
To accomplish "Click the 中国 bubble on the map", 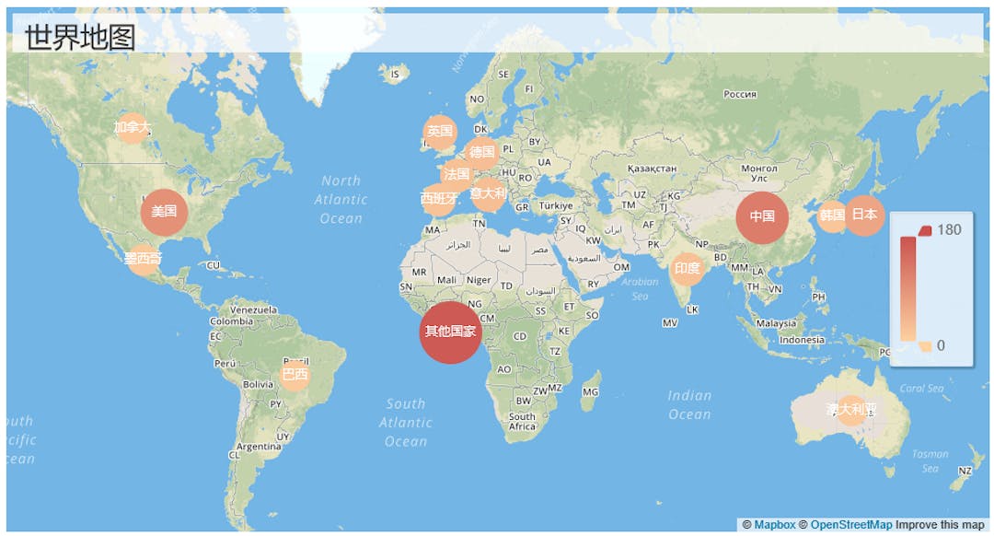I will coord(762,218).
